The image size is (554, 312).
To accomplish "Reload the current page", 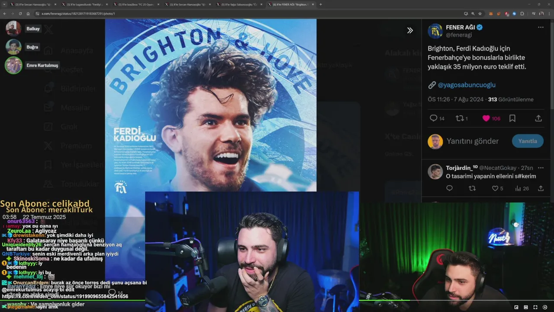I will [x=20, y=13].
